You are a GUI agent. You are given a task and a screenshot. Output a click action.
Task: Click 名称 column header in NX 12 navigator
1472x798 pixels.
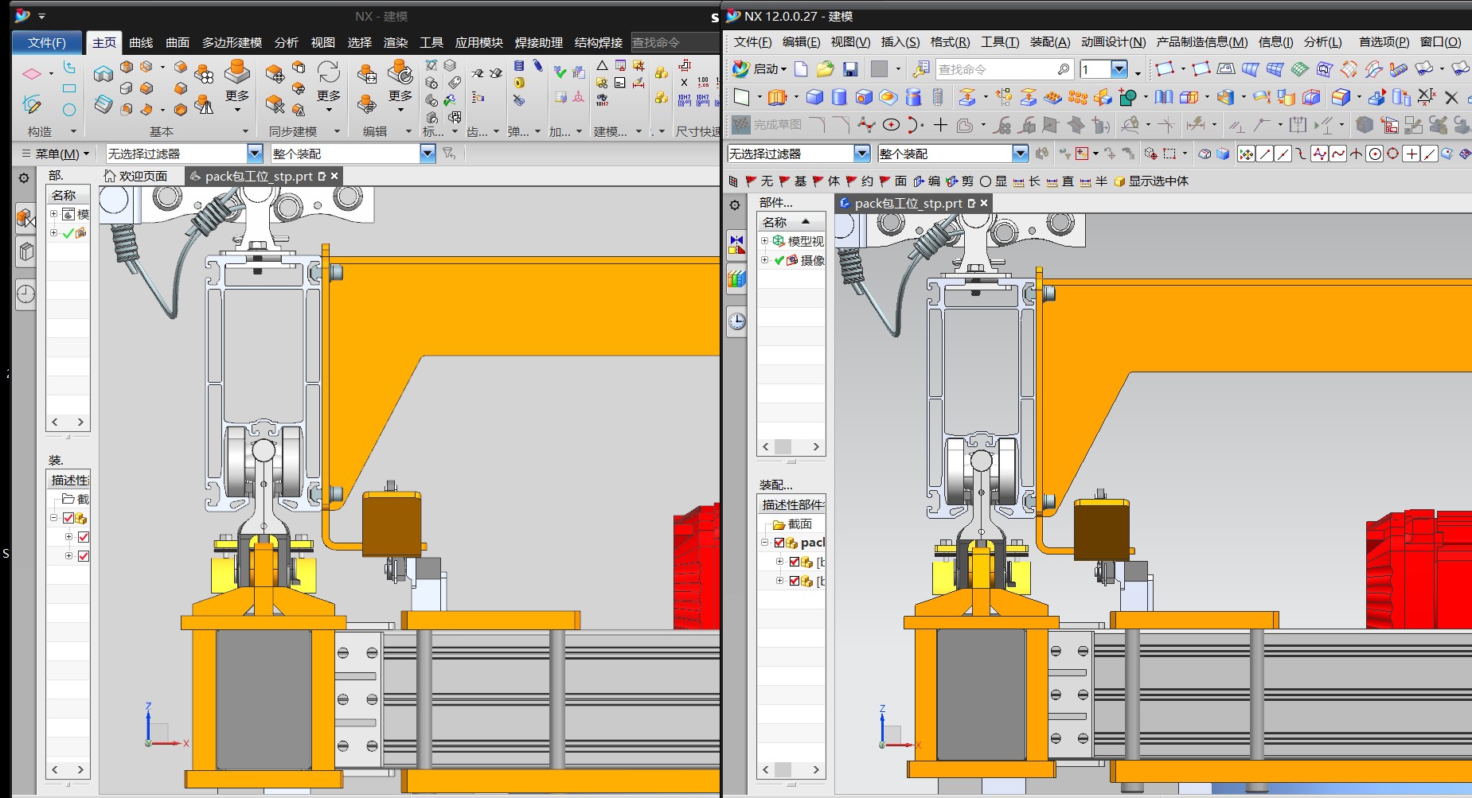tap(791, 222)
